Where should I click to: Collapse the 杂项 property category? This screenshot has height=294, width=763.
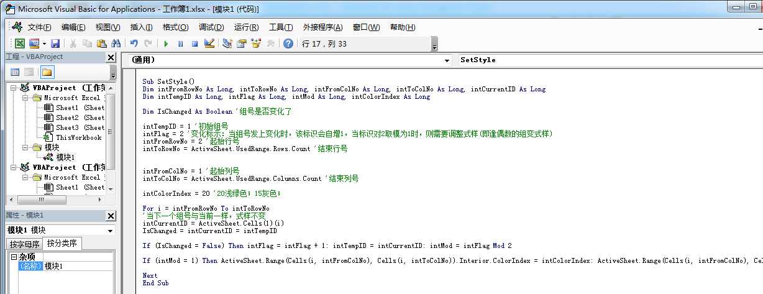tap(14, 257)
